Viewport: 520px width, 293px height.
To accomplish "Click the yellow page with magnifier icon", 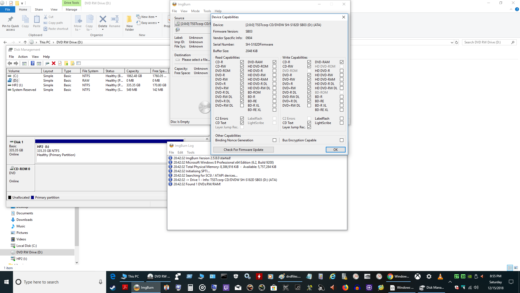I will [72, 63].
